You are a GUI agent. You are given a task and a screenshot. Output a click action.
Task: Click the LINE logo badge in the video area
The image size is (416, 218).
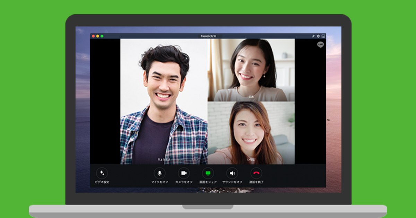coord(321,44)
